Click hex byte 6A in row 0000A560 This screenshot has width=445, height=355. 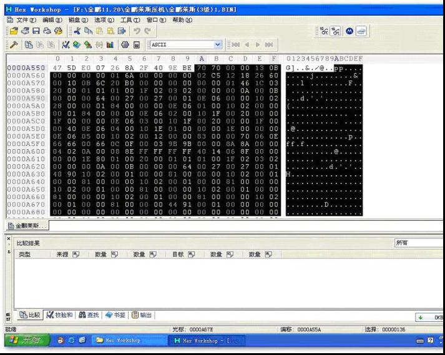pos(129,75)
